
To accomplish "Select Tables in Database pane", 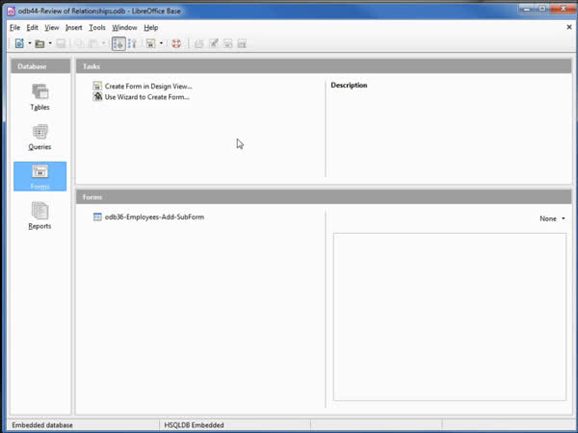I will coord(39,97).
